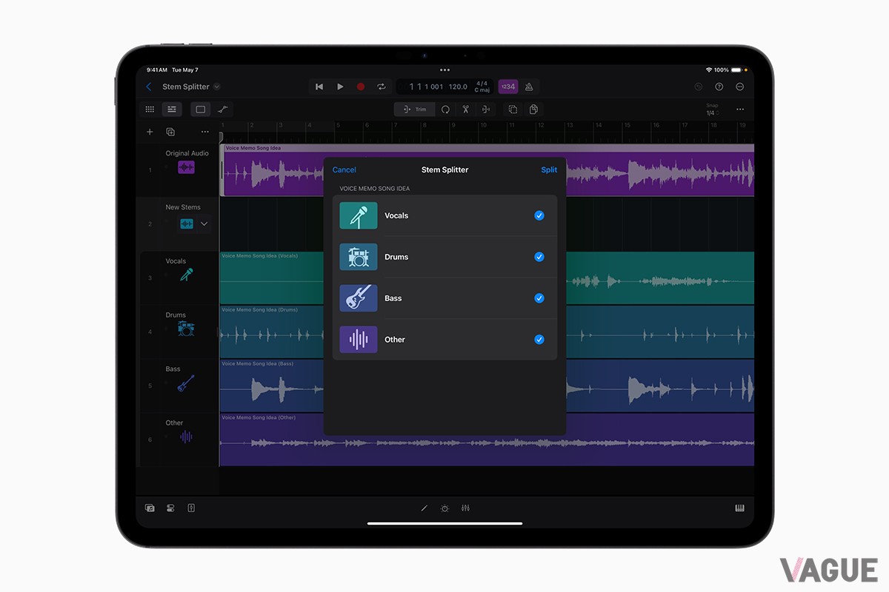Go back using the blue back arrow
Viewport: 889px width, 592px height.
149,87
